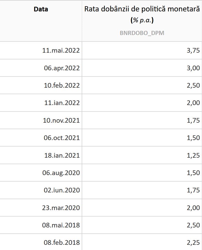Click the 02.iun.2020 date cell
Image resolution: width=202 pixels, height=250 pixels.
point(62,190)
